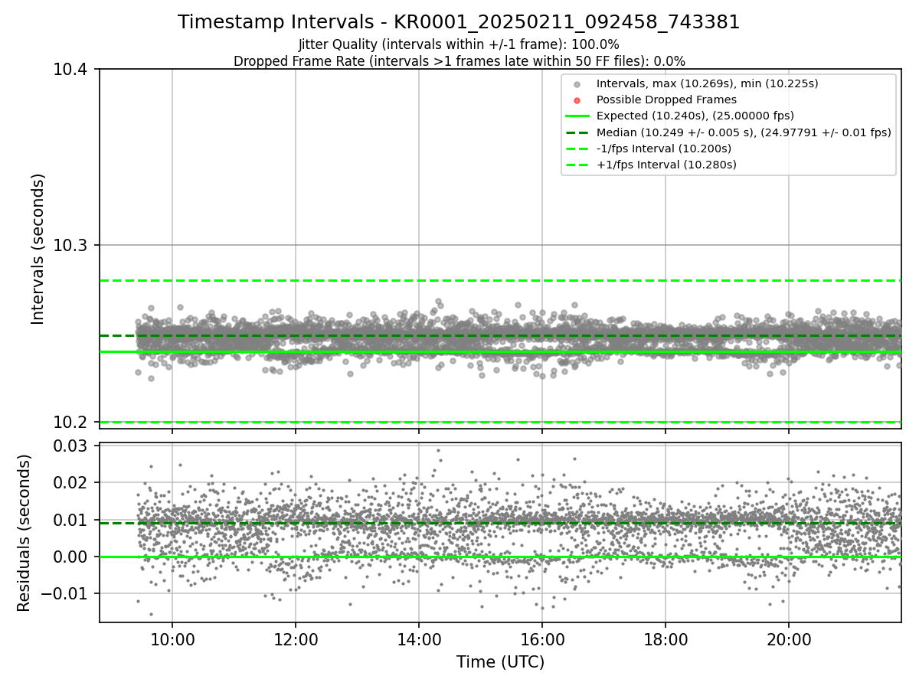Click legend entry starting with "Median (10.249"

pos(744,132)
